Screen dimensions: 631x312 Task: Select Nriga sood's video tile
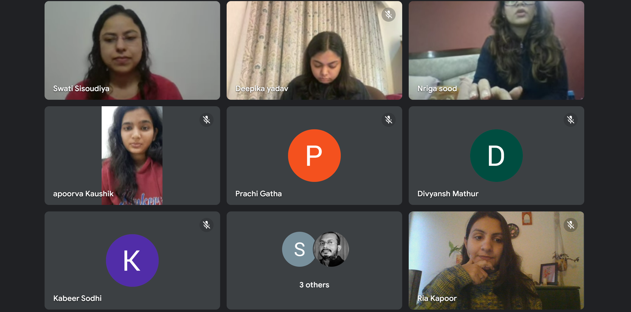(496, 50)
